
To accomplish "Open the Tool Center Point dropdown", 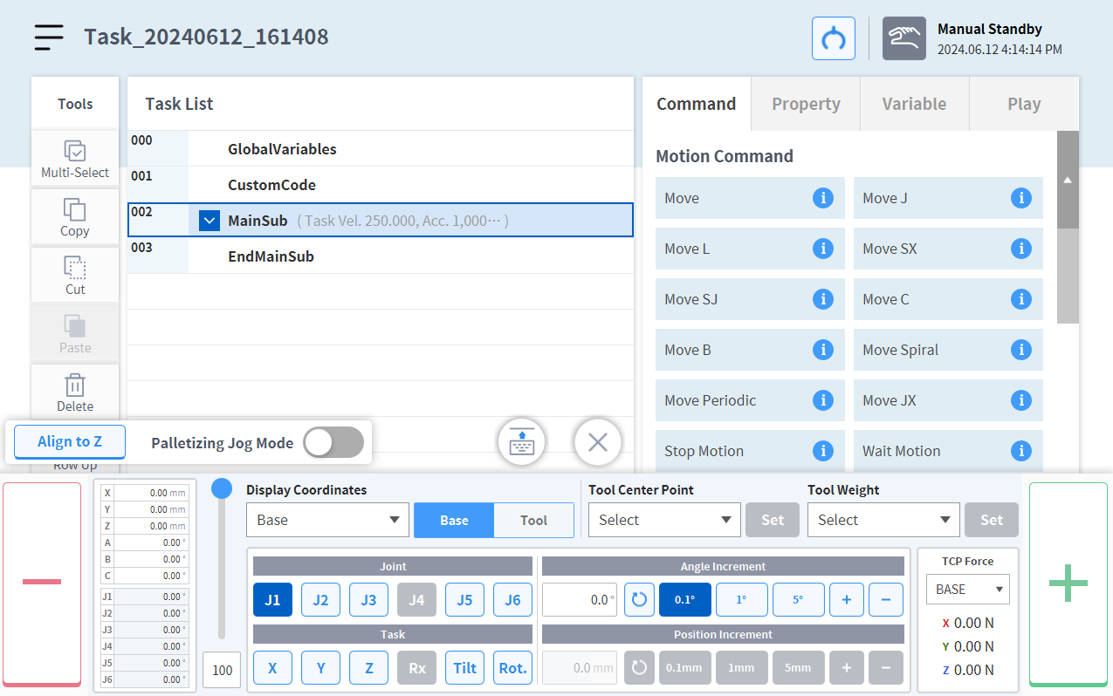I will pyautogui.click(x=664, y=520).
